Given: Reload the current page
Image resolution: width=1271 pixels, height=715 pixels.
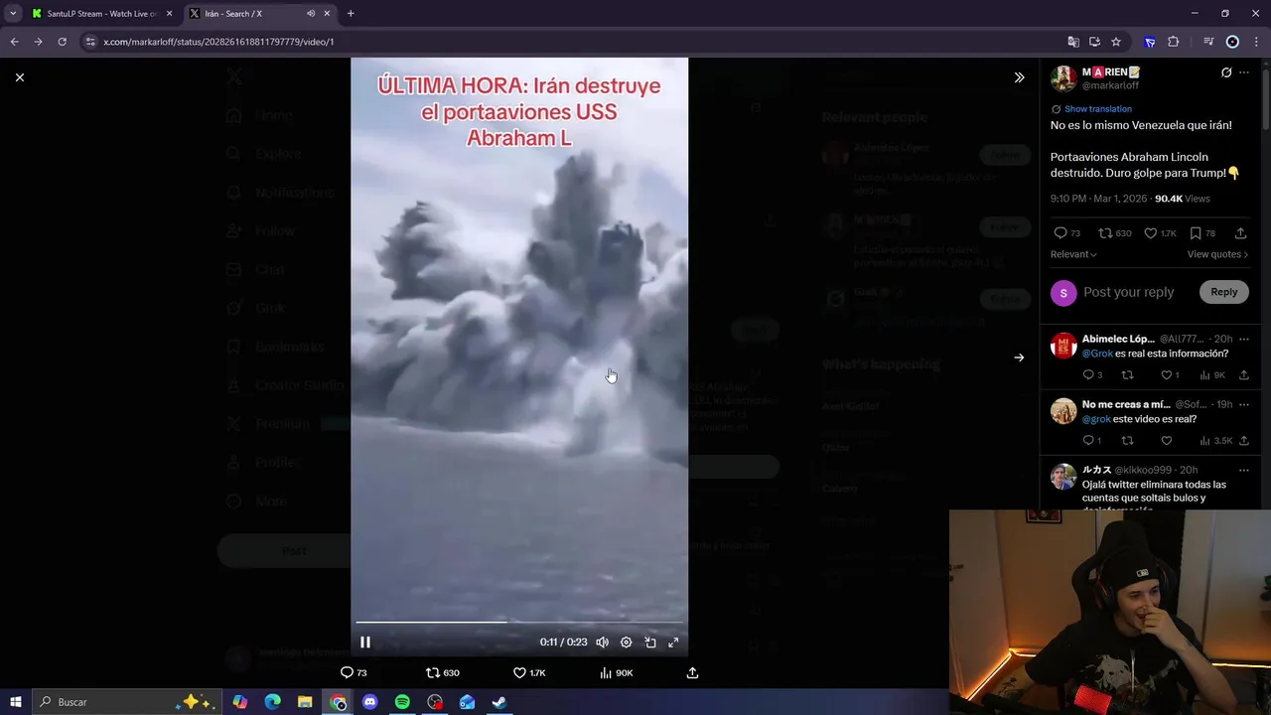Looking at the screenshot, I should point(62,42).
